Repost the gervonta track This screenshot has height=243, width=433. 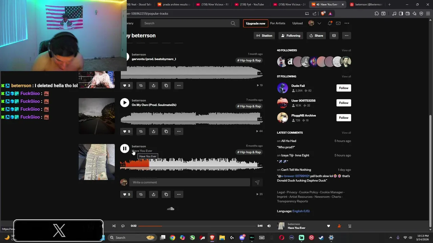[141, 85]
